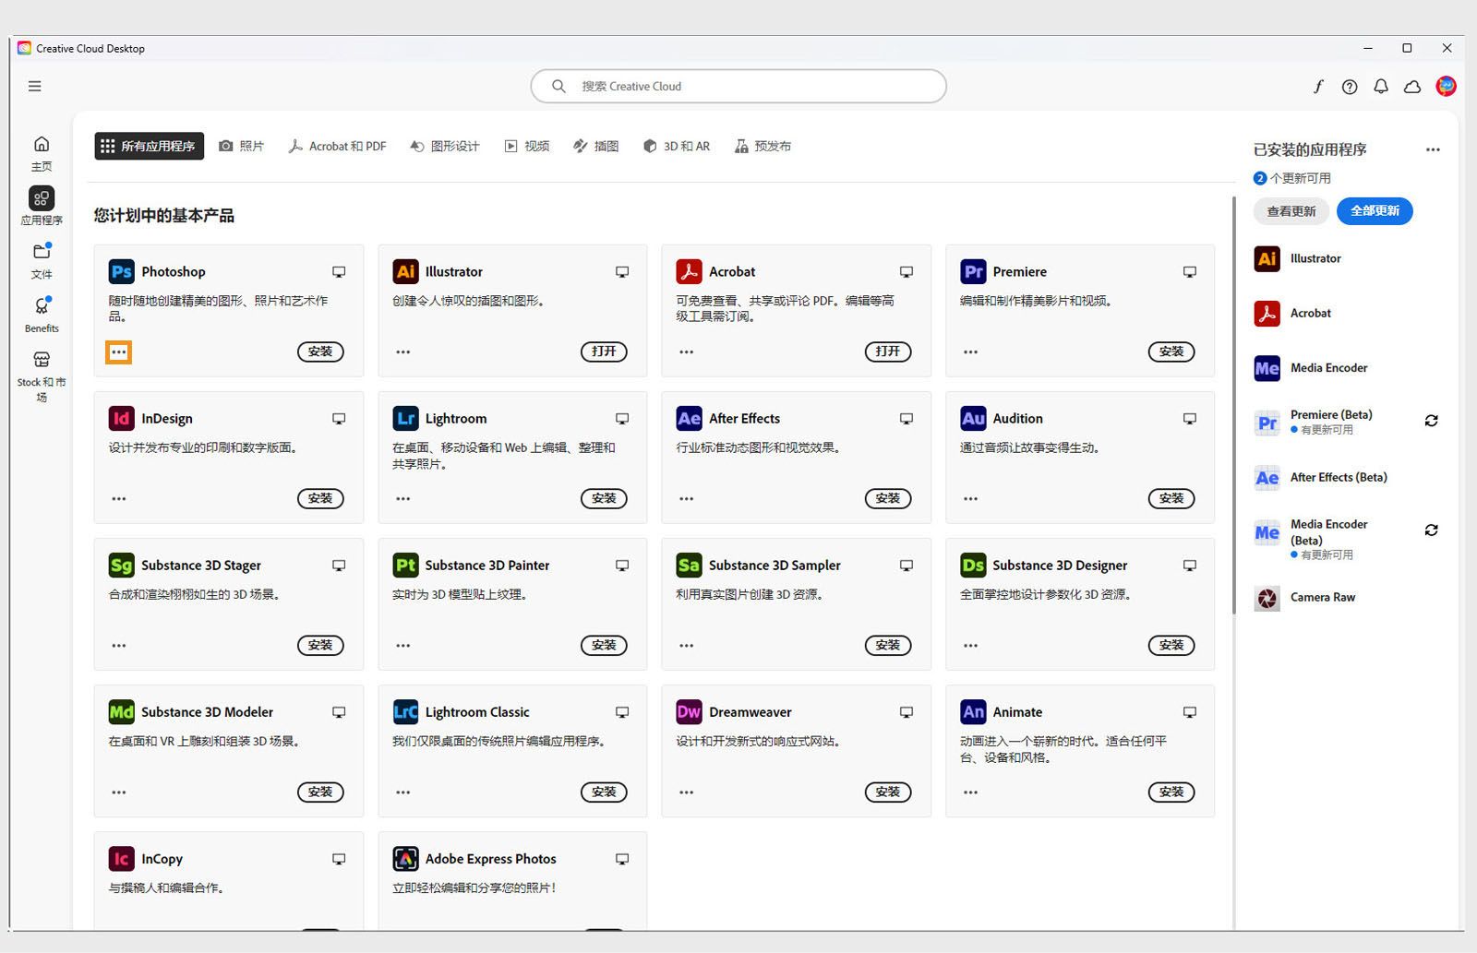Open more options for Illustrator card
Image resolution: width=1477 pixels, height=953 pixels.
pyautogui.click(x=403, y=351)
